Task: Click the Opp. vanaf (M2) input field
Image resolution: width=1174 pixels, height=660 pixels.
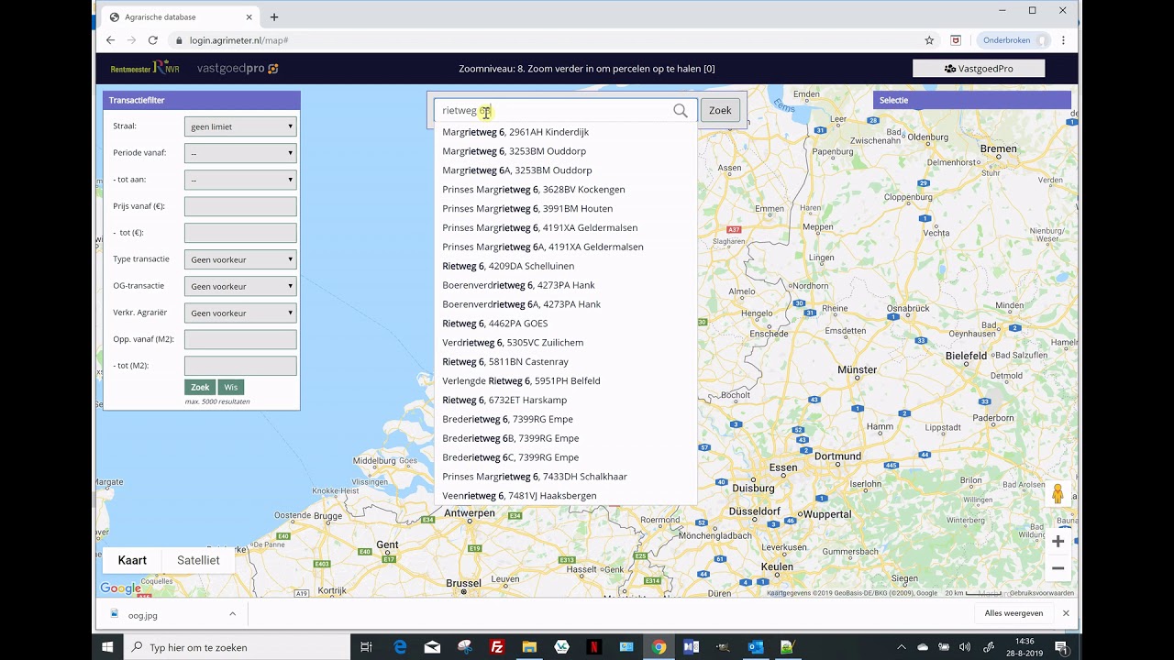Action: click(x=240, y=339)
